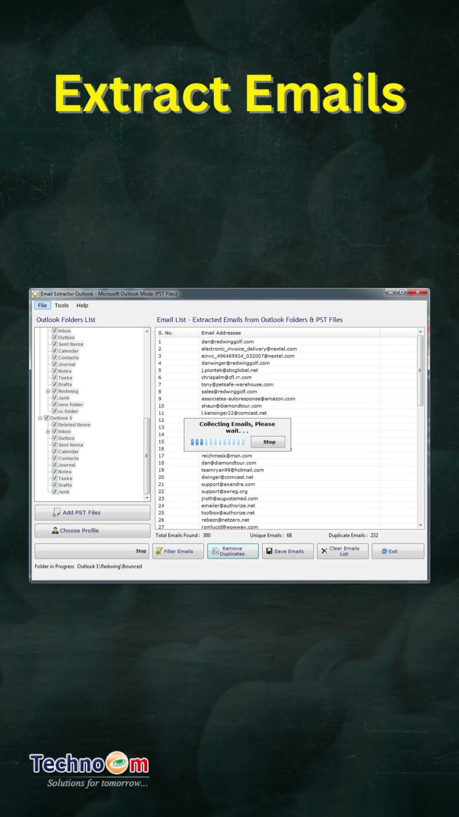Screen dimensions: 459x817
Task: Click the email list scrollbar thumb
Action: tap(420, 371)
